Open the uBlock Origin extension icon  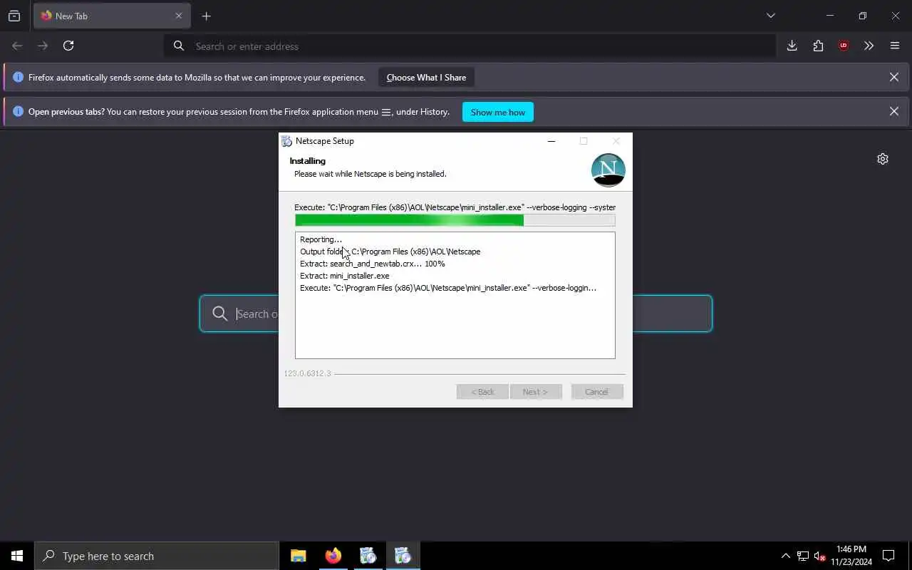click(x=844, y=46)
